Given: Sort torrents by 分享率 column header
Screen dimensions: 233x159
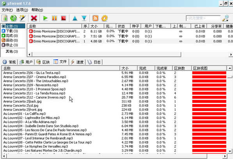Looking at the screenshot, I should (x=215, y=26).
